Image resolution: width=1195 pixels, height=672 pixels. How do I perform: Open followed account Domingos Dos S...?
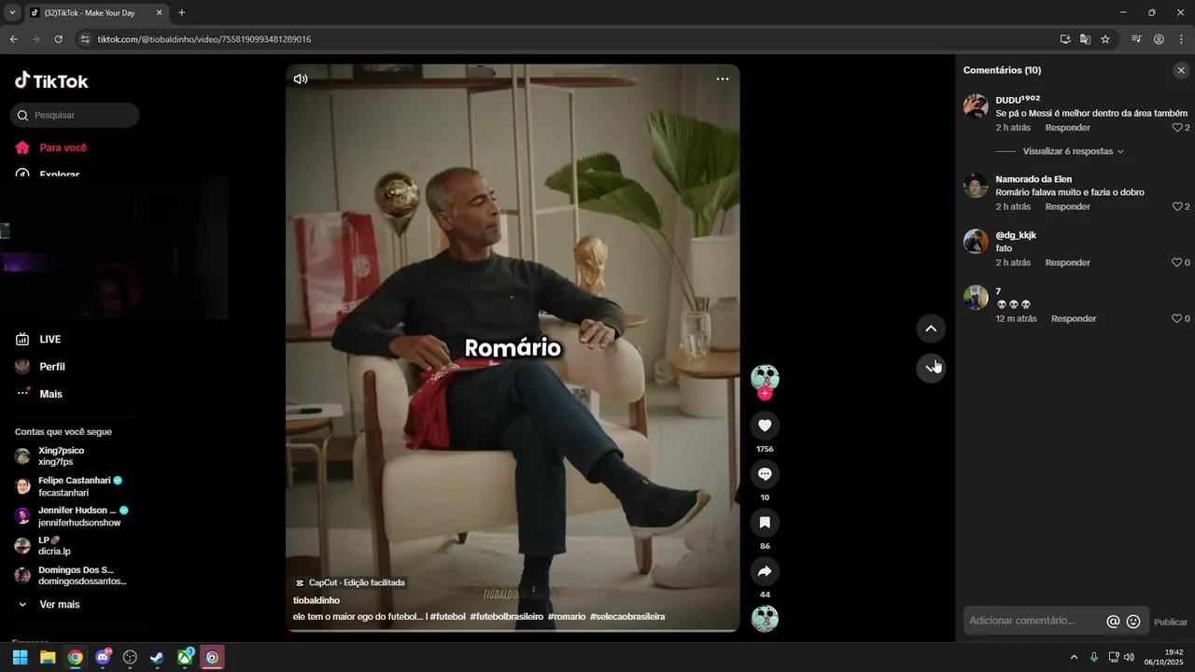[71, 576]
